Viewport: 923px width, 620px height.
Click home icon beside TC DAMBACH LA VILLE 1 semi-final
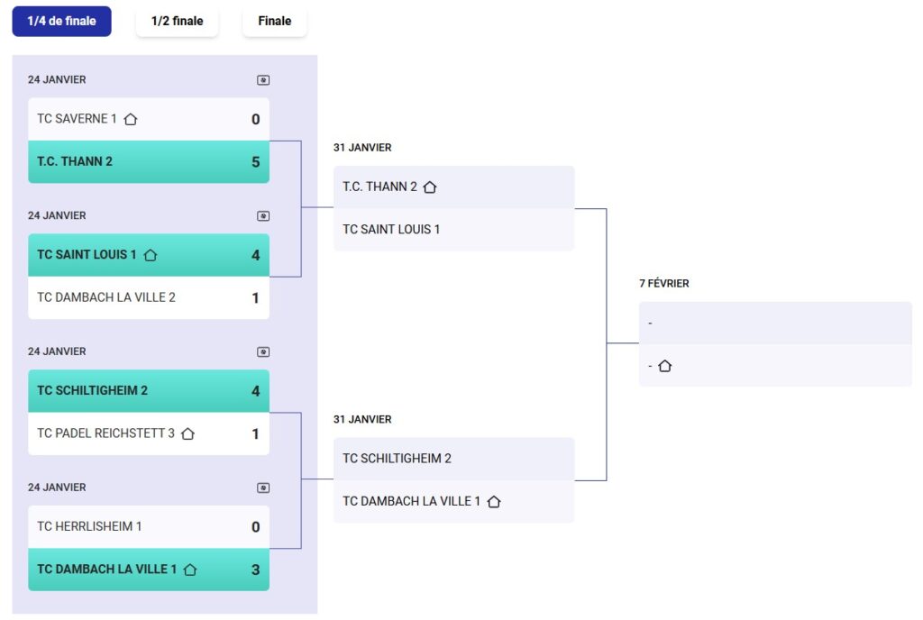(493, 502)
